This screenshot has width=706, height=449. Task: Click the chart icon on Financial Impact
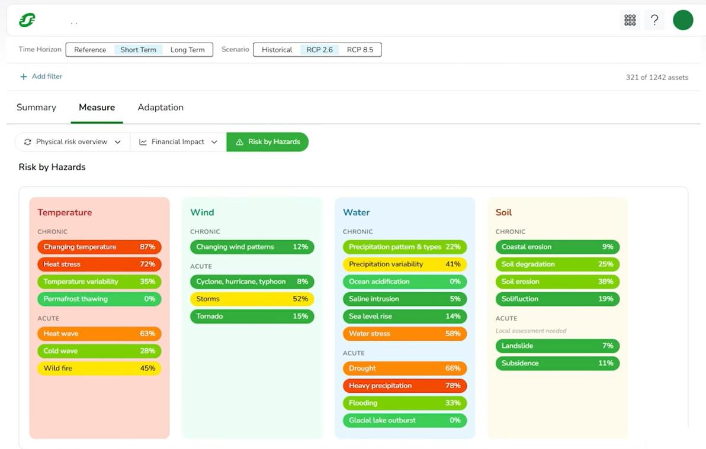pyautogui.click(x=143, y=141)
